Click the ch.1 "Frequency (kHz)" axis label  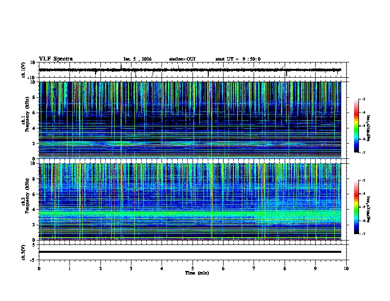27,114
